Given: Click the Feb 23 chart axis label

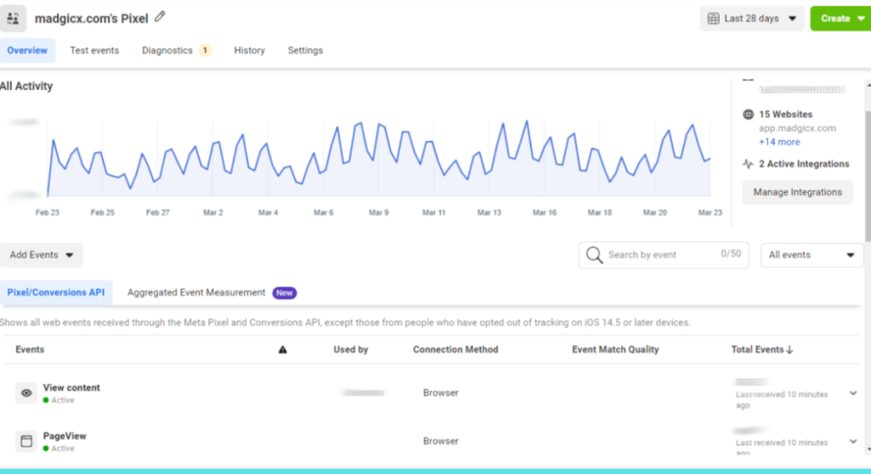Looking at the screenshot, I should [48, 212].
